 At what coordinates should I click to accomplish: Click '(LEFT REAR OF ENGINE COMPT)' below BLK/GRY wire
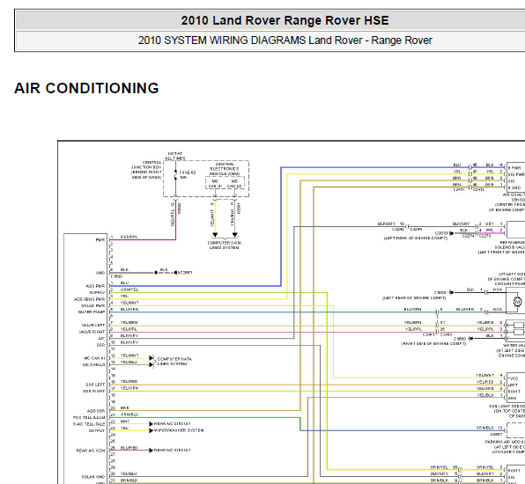point(415,238)
